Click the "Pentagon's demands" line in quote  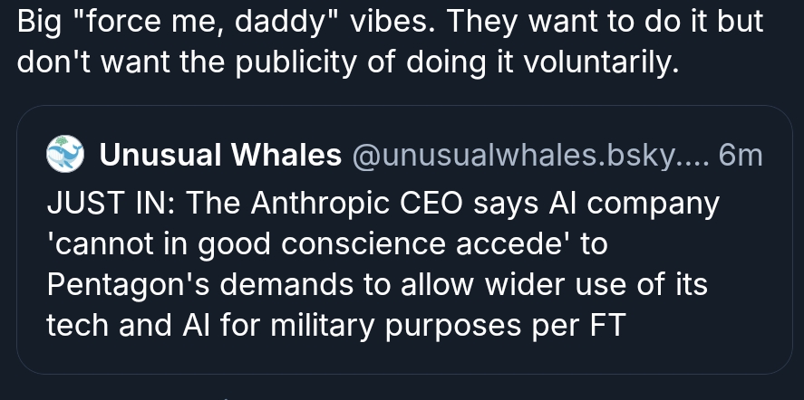pos(376,285)
